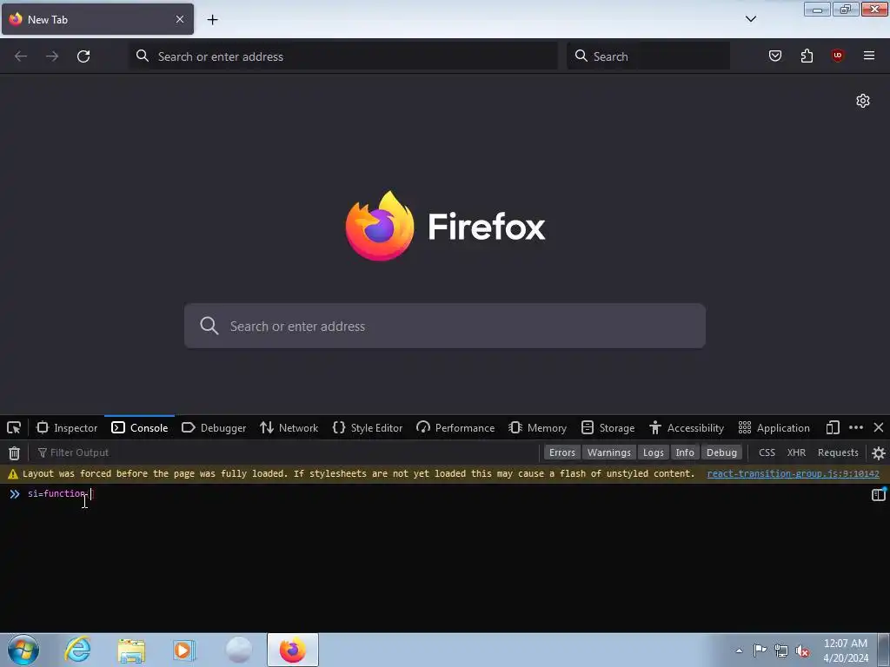Click the layout warning message text
The width and height of the screenshot is (890, 667).
pyautogui.click(x=358, y=473)
